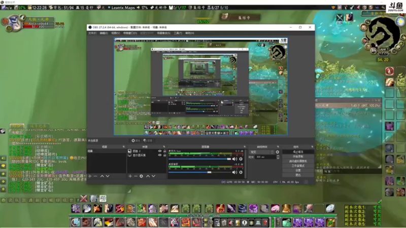Screen dimensions: 406x228
Task: Click the 12:22:28 clock in game bar
Action: pyautogui.click(x=39, y=8)
